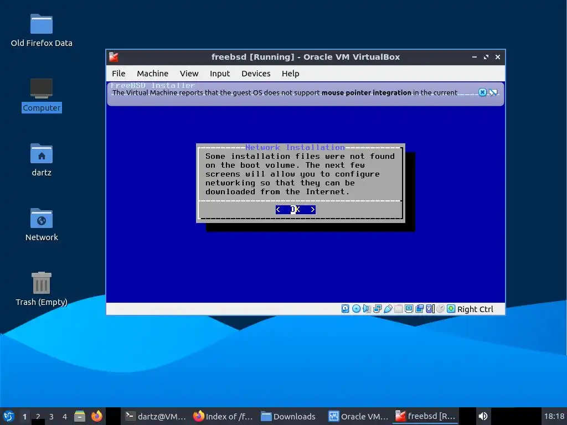Select the Network desktop icon
This screenshot has height=425, width=567.
[42, 225]
